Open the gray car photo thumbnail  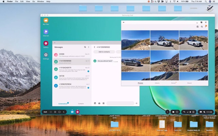(x=136, y=61)
